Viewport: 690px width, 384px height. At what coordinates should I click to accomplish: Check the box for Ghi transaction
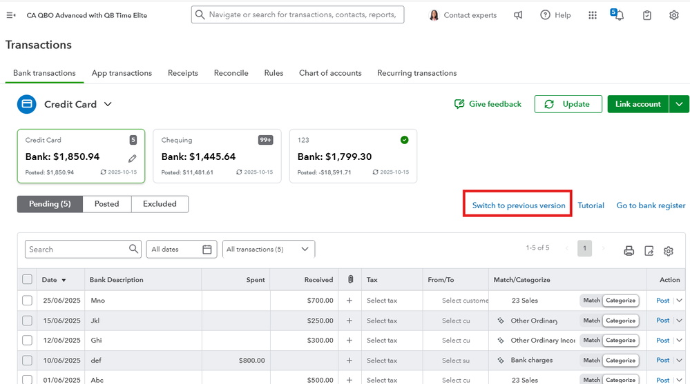tap(27, 341)
